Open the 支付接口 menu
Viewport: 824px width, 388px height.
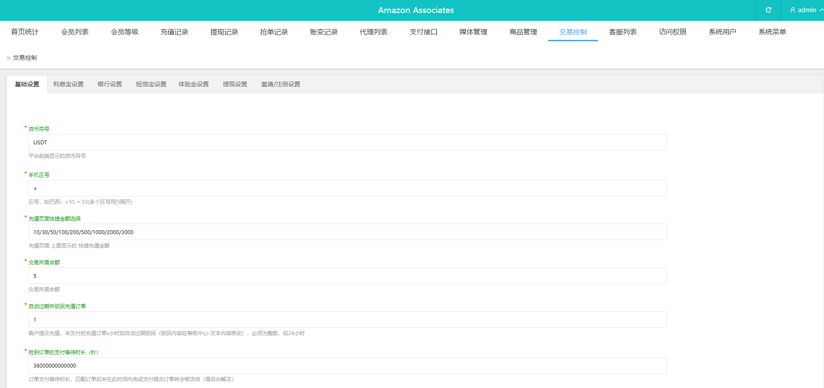423,32
